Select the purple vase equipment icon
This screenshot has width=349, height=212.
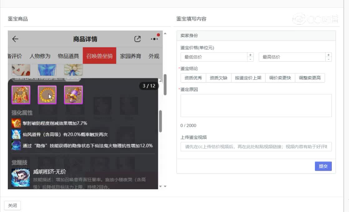tap(73, 94)
